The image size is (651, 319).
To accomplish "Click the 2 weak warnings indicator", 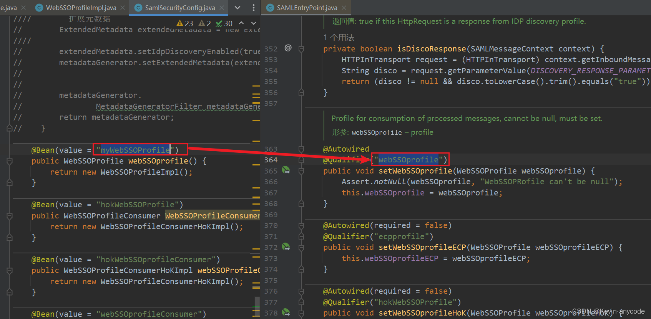I will click(205, 23).
